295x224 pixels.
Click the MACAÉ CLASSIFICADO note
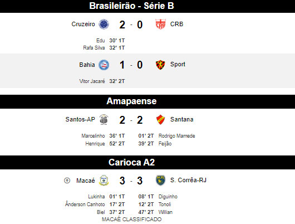(132, 220)
